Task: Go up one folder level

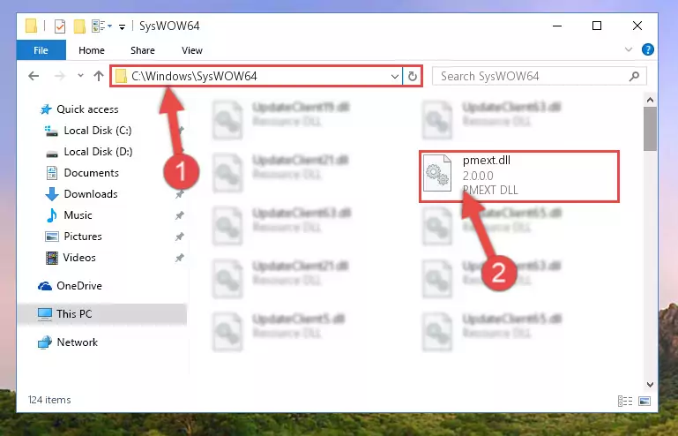Action: [99, 76]
